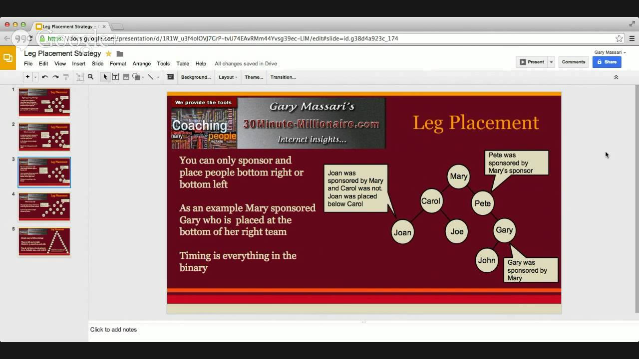This screenshot has height=359, width=639.
Task: Select slide 5 thumbnail with triangle diagram
Action: tap(44, 241)
